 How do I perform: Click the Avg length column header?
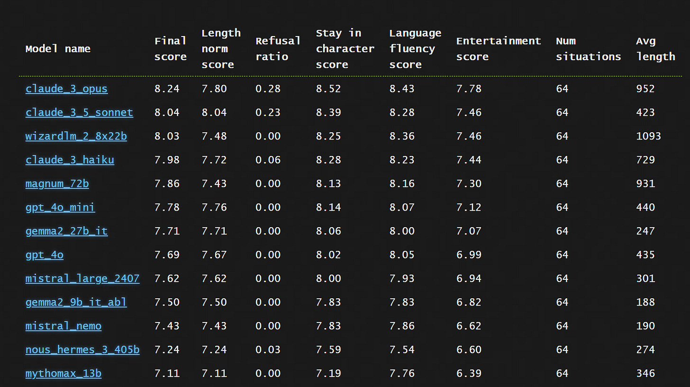tap(656, 49)
